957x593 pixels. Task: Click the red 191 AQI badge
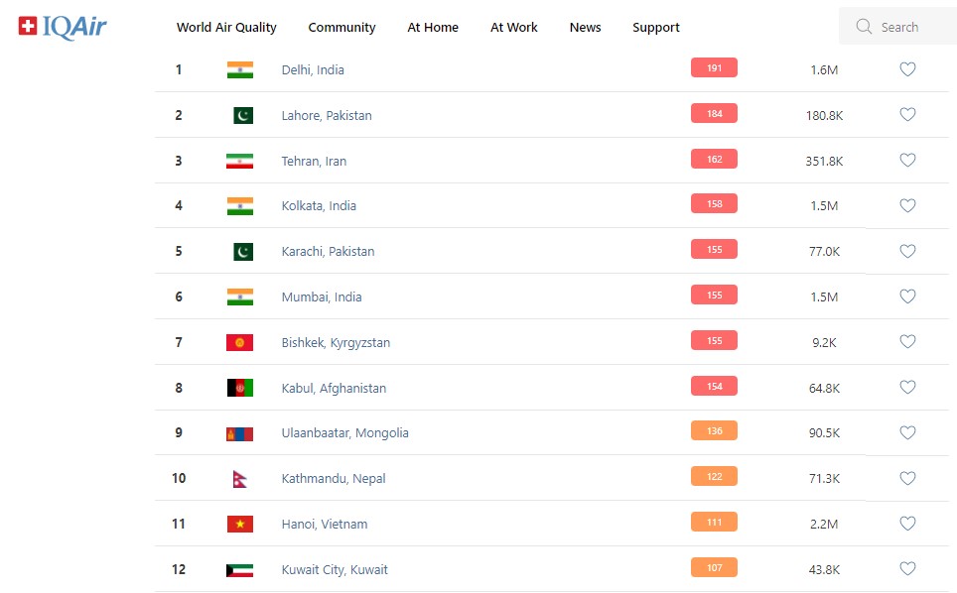click(714, 68)
